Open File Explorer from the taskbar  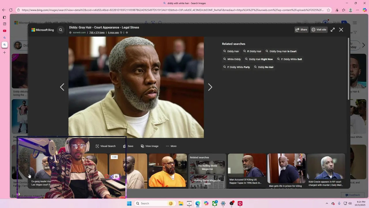click(181, 203)
